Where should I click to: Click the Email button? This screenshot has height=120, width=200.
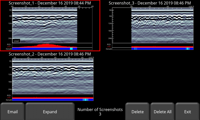[12, 111]
